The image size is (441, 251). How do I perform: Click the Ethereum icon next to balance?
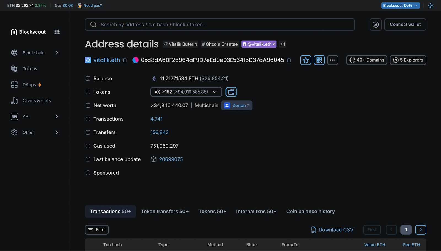[154, 79]
